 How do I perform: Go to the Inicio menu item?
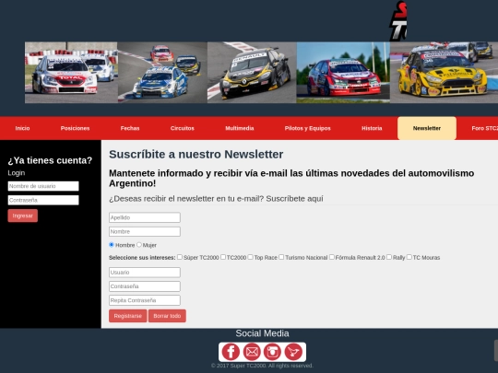[22, 128]
